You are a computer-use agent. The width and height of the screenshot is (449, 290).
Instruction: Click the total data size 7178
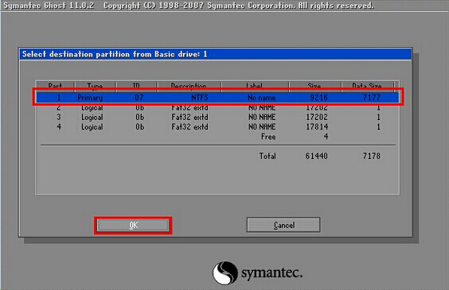click(x=372, y=156)
